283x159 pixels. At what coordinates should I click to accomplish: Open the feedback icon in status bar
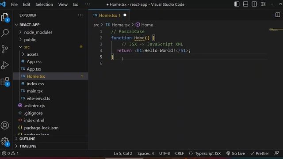coord(276,153)
